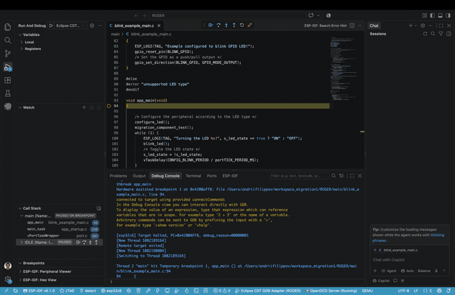Switch to the Terminal tab
Image resolution: width=455 pixels, height=295 pixels.
[193, 176]
